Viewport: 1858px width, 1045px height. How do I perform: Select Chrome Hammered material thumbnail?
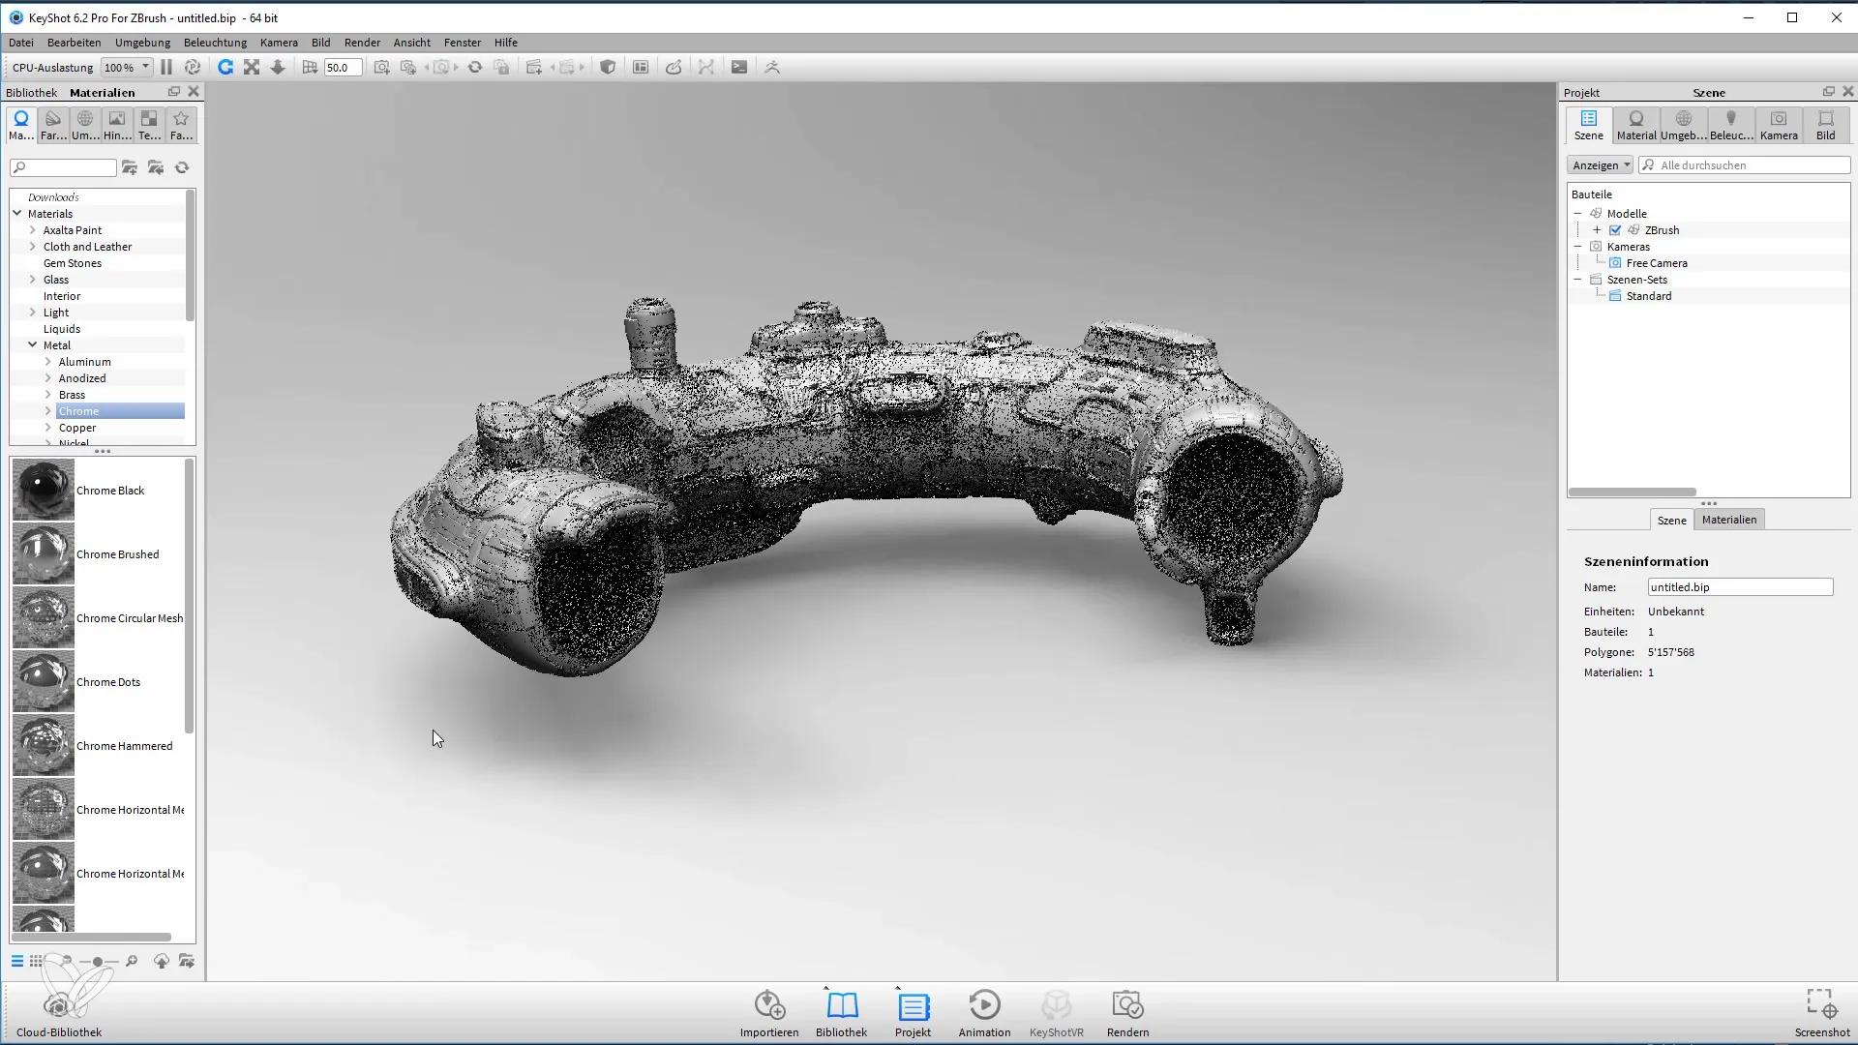(44, 746)
